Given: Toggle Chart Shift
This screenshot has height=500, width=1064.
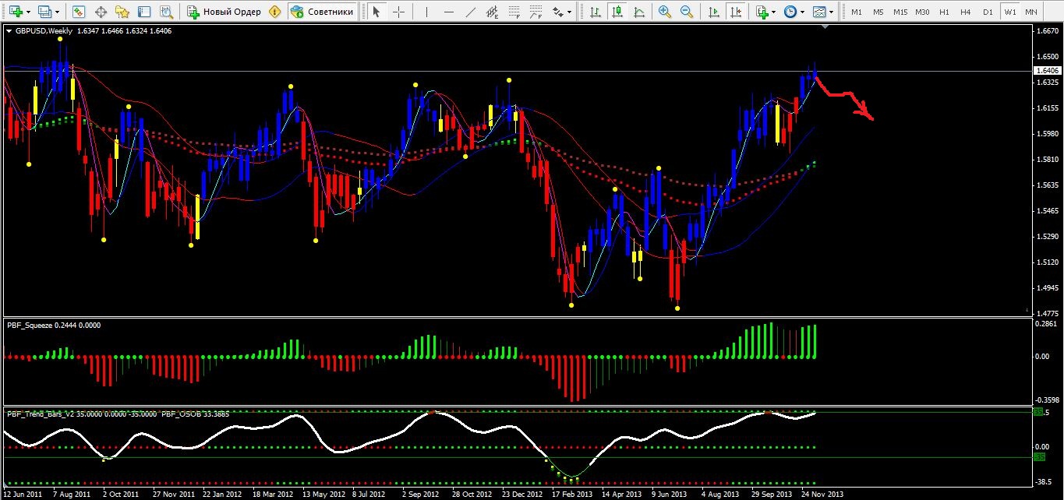Looking at the screenshot, I should (735, 12).
